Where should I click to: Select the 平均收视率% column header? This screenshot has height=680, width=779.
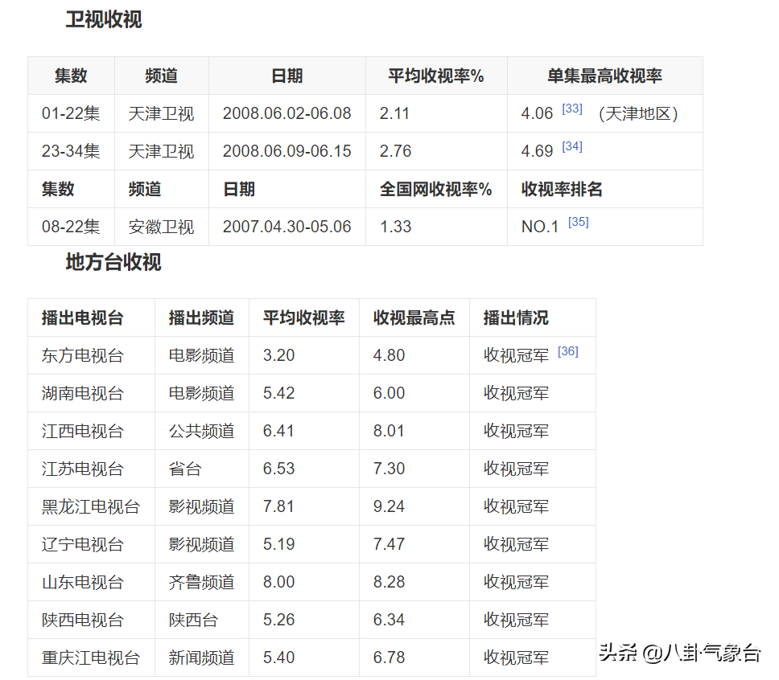click(435, 76)
